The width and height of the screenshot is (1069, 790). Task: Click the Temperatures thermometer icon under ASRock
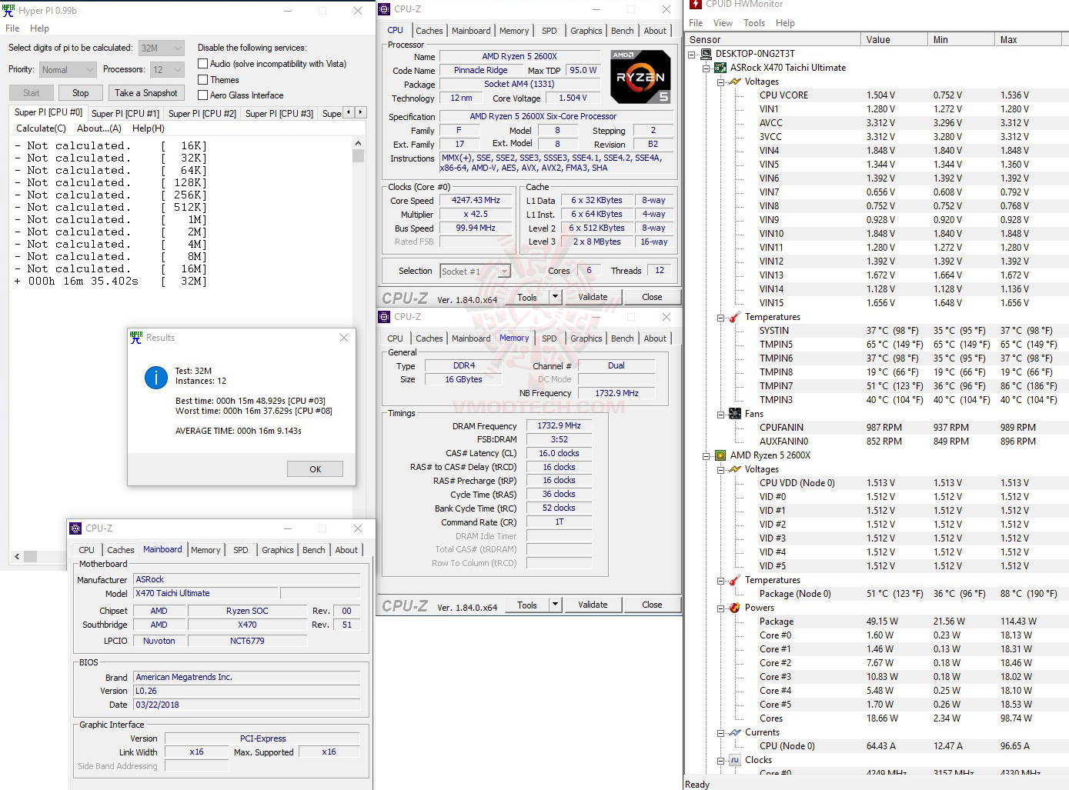pos(735,317)
